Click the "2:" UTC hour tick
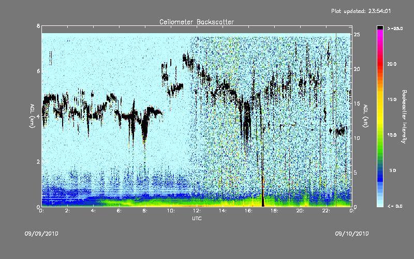Screen dimensions: 414x259 point(68,211)
